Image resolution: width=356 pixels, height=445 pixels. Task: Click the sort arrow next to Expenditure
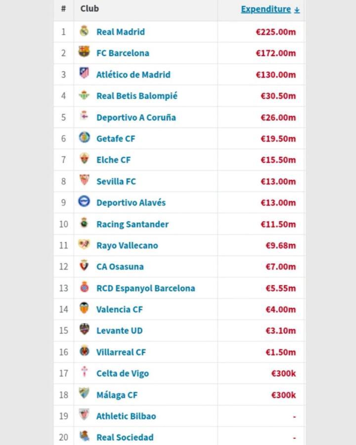pyautogui.click(x=297, y=10)
